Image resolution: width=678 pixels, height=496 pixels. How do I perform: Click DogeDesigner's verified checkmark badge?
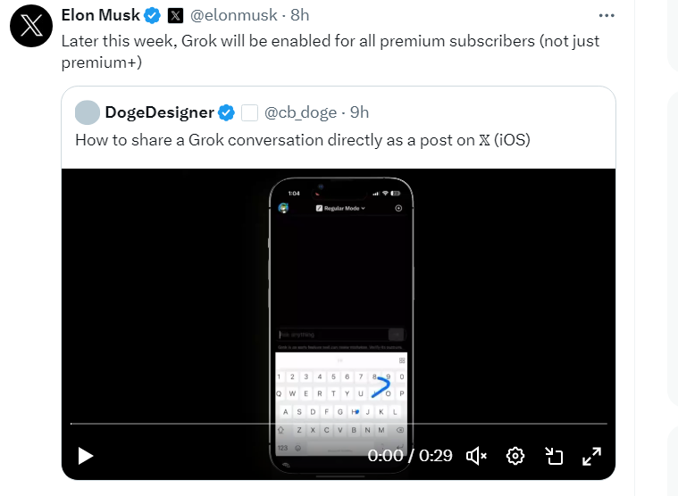point(227,112)
